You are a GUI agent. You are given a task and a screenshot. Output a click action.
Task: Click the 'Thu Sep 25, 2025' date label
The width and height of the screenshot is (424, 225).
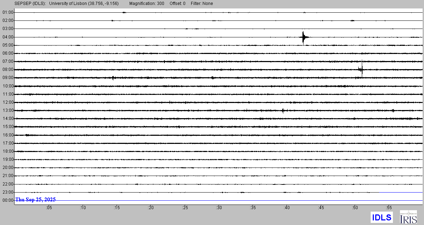(35, 200)
